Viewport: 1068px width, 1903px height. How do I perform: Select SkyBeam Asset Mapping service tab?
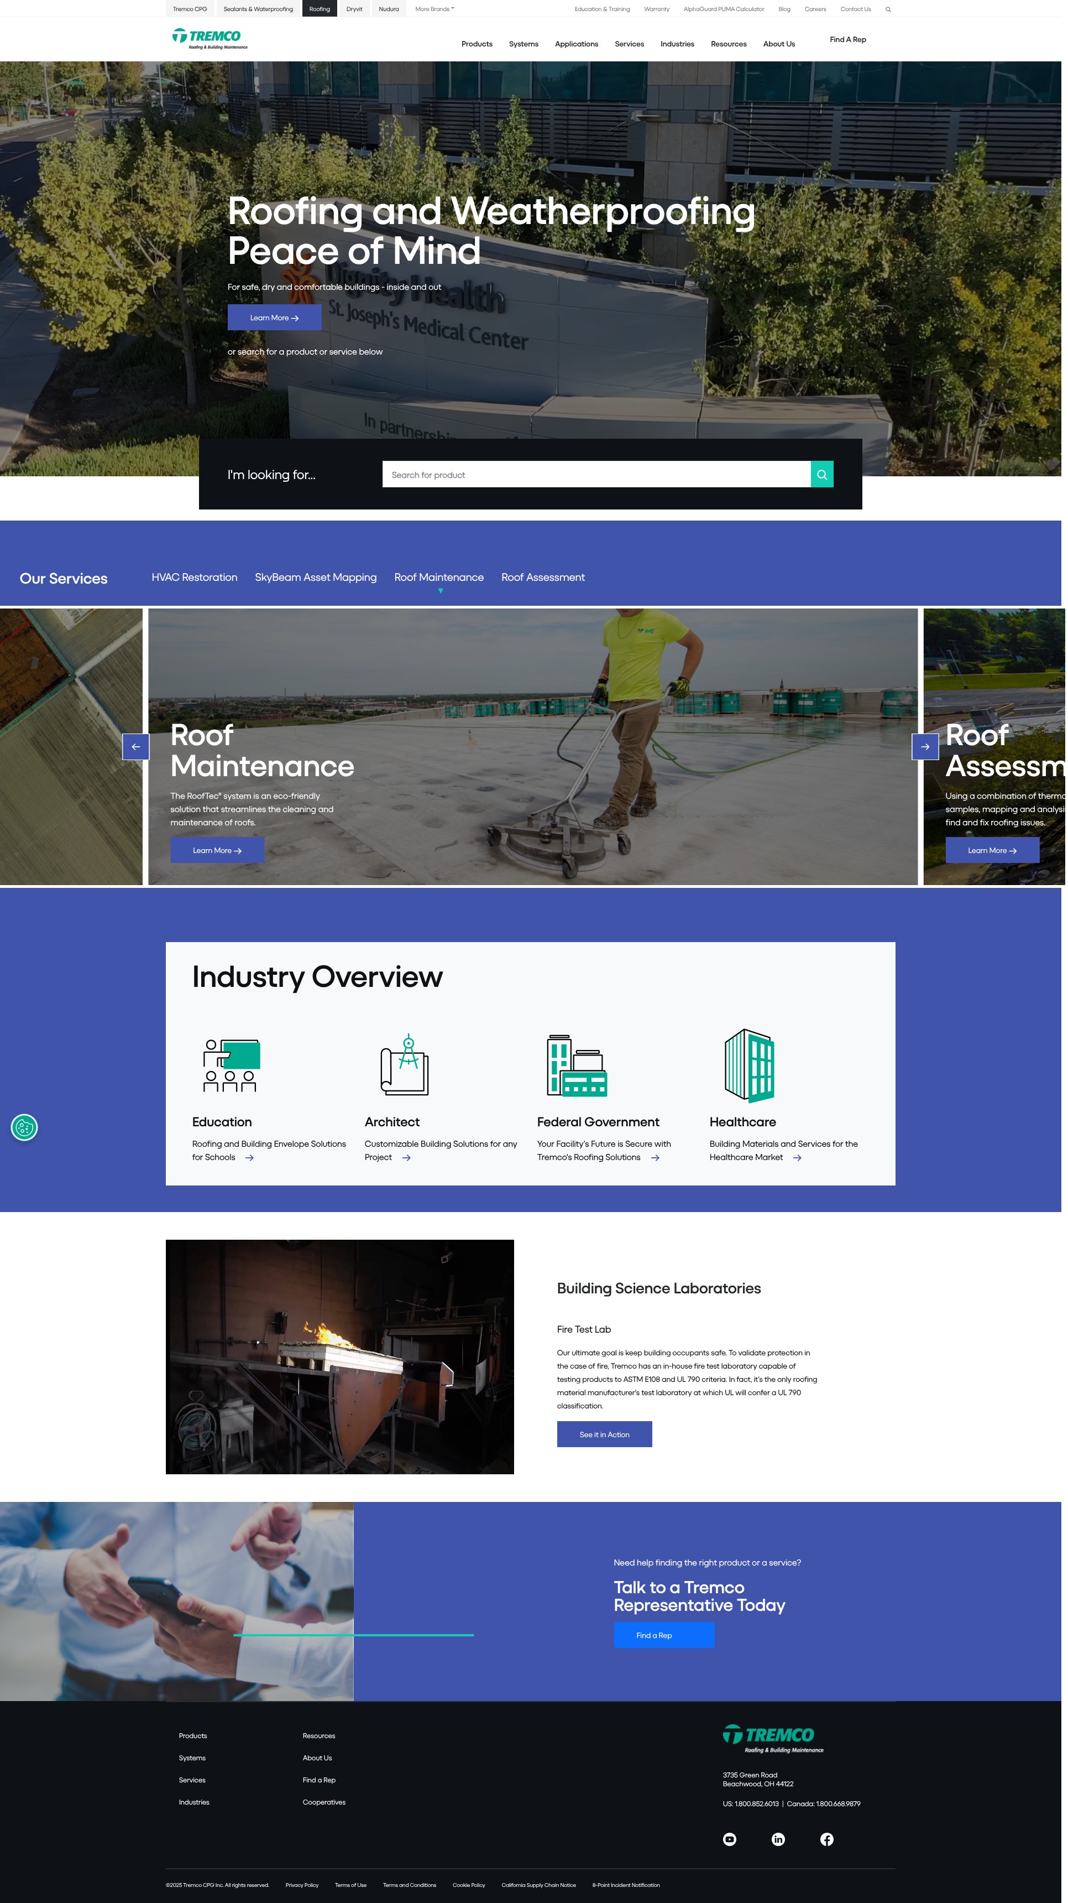pyautogui.click(x=316, y=577)
